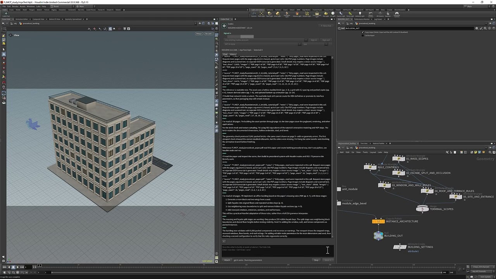This screenshot has width=496, height=279.
Task: Click the Gamepad Camera shelf tool
Action: click(x=397, y=14)
